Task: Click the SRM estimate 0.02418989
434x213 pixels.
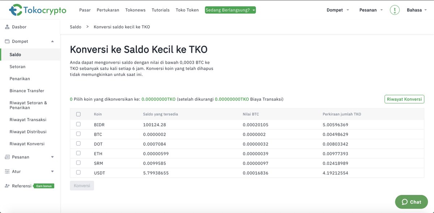Action: point(335,163)
